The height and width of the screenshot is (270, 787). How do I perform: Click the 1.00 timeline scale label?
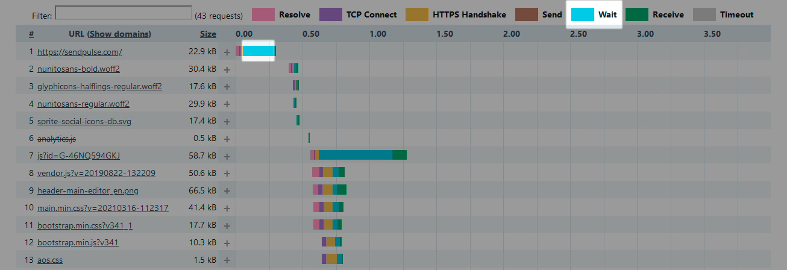378,34
